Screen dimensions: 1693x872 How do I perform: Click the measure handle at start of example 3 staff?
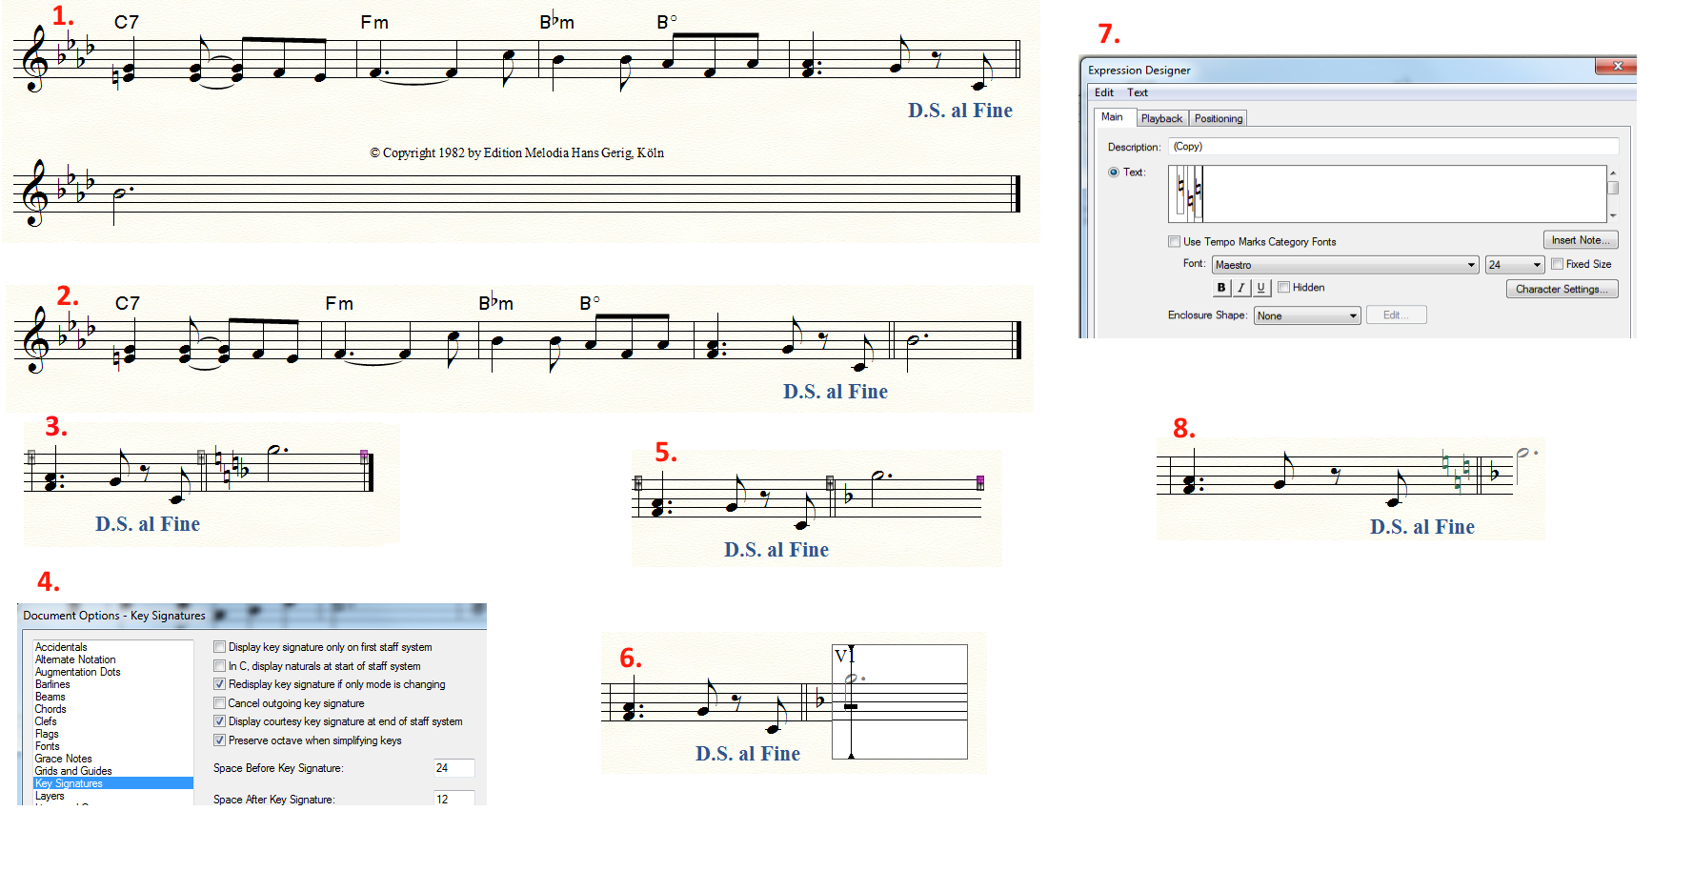click(x=31, y=457)
